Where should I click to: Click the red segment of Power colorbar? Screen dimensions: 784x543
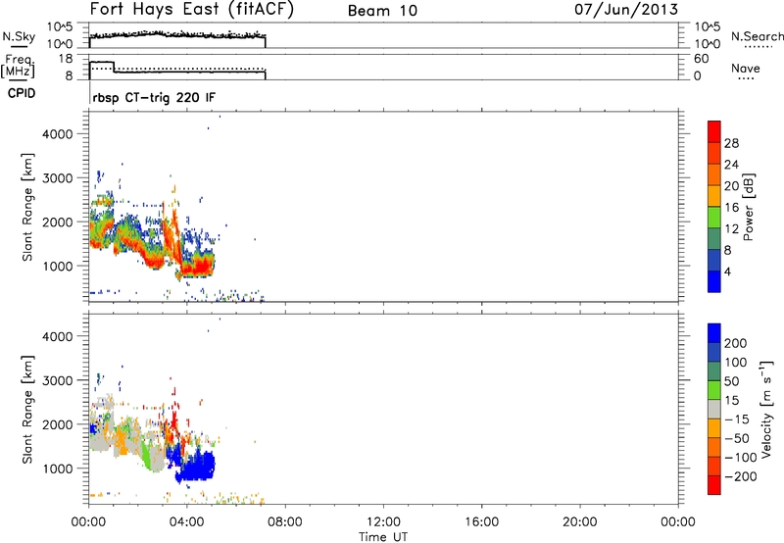point(714,131)
